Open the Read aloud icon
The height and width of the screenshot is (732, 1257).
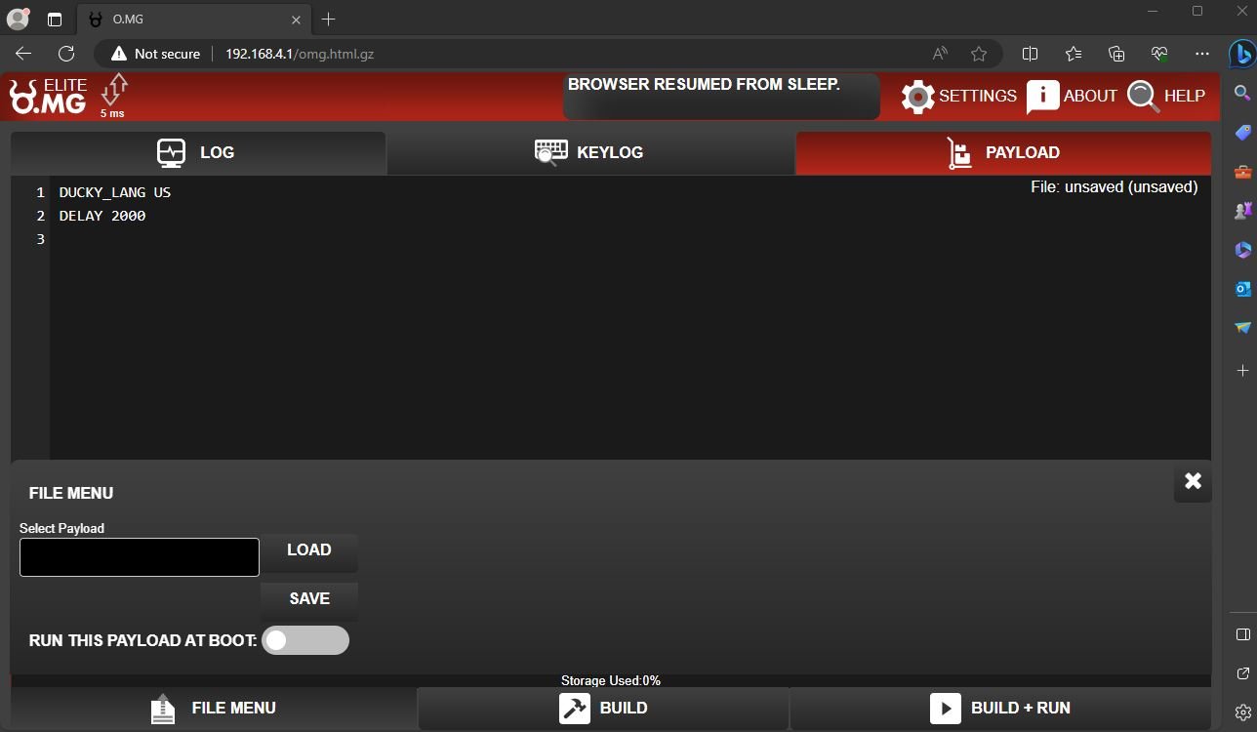point(940,54)
